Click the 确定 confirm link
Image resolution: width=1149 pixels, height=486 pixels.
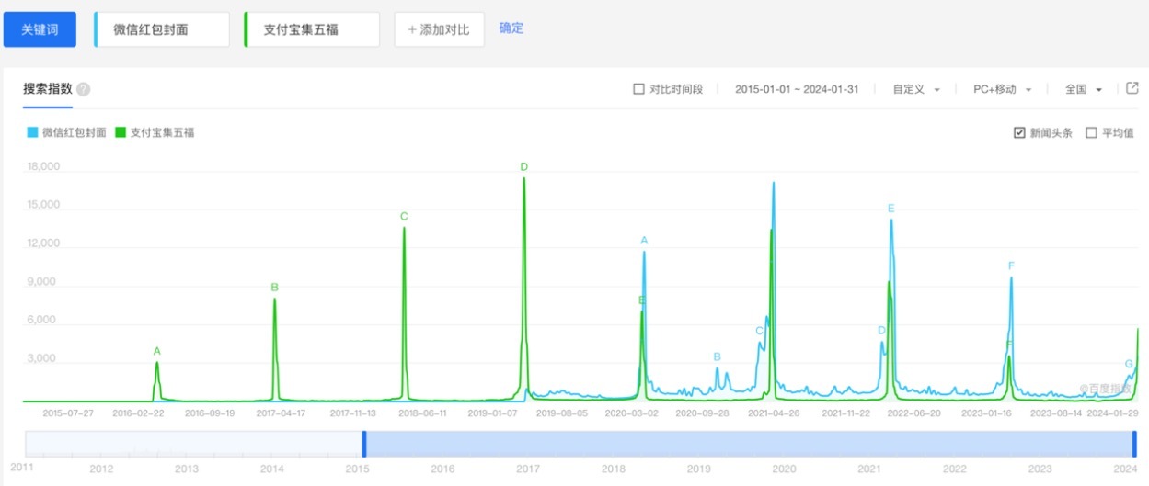[x=511, y=28]
